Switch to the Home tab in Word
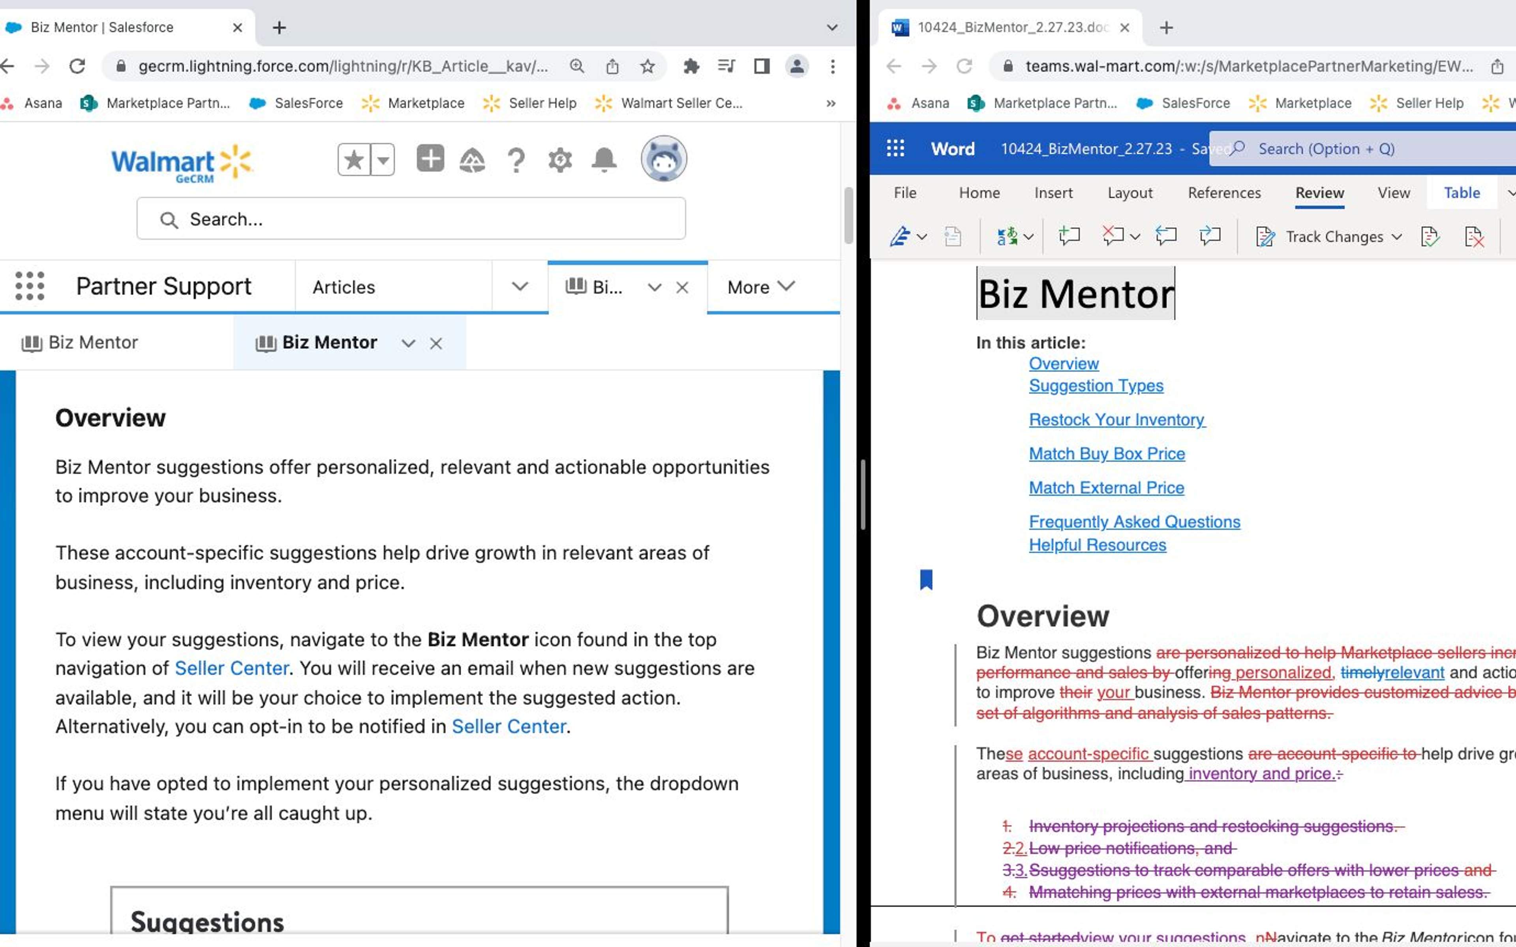The width and height of the screenshot is (1516, 947). [x=979, y=193]
